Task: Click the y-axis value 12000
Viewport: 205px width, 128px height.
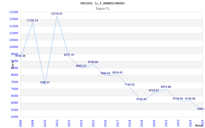Action: tap(14, 19)
